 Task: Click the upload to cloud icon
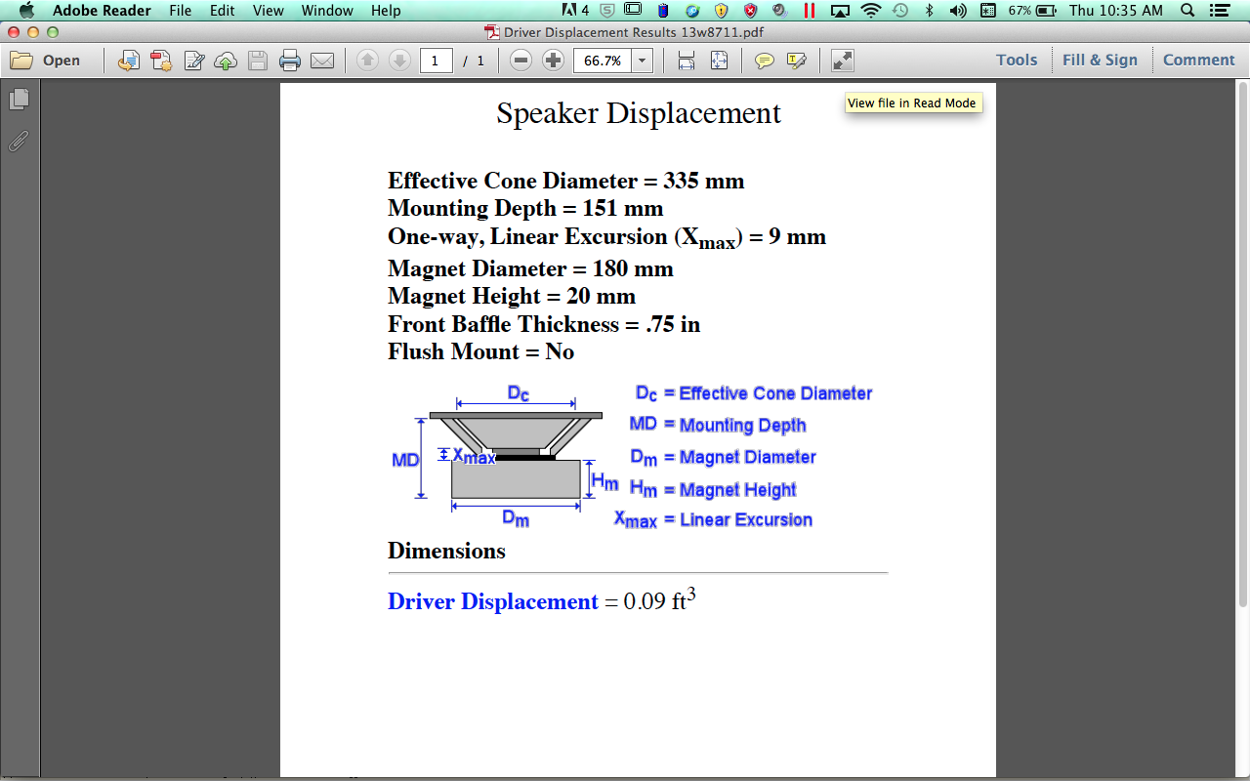coord(226,61)
